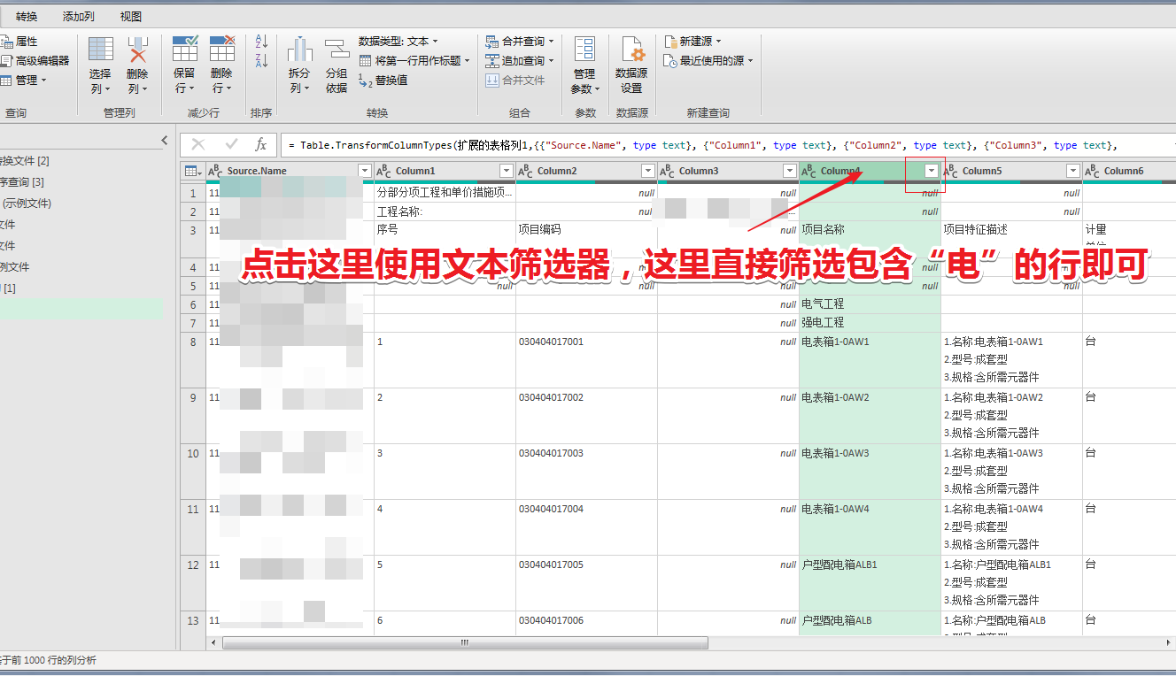Click the 拆分列 split column button
The height and width of the screenshot is (676, 1176).
pos(299,65)
